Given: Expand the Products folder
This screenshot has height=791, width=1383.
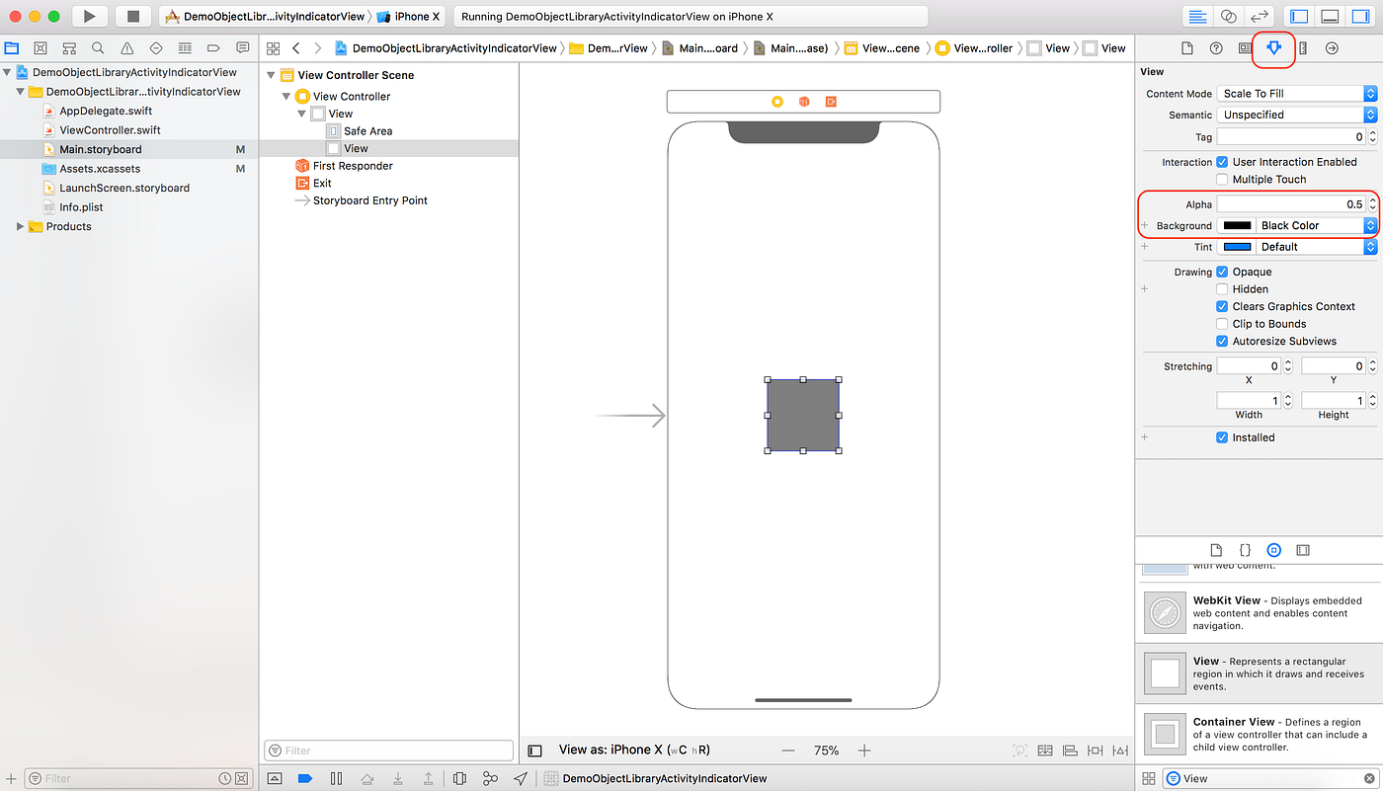Looking at the screenshot, I should coord(20,226).
